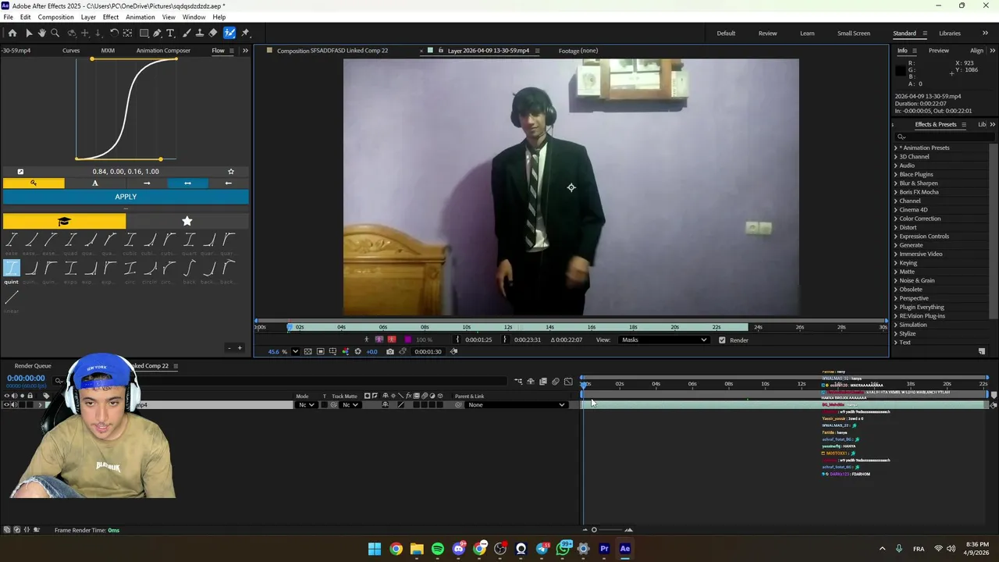Viewport: 999px width, 562px height.
Task: Click the Flow favorites star icon
Action: pyautogui.click(x=231, y=172)
